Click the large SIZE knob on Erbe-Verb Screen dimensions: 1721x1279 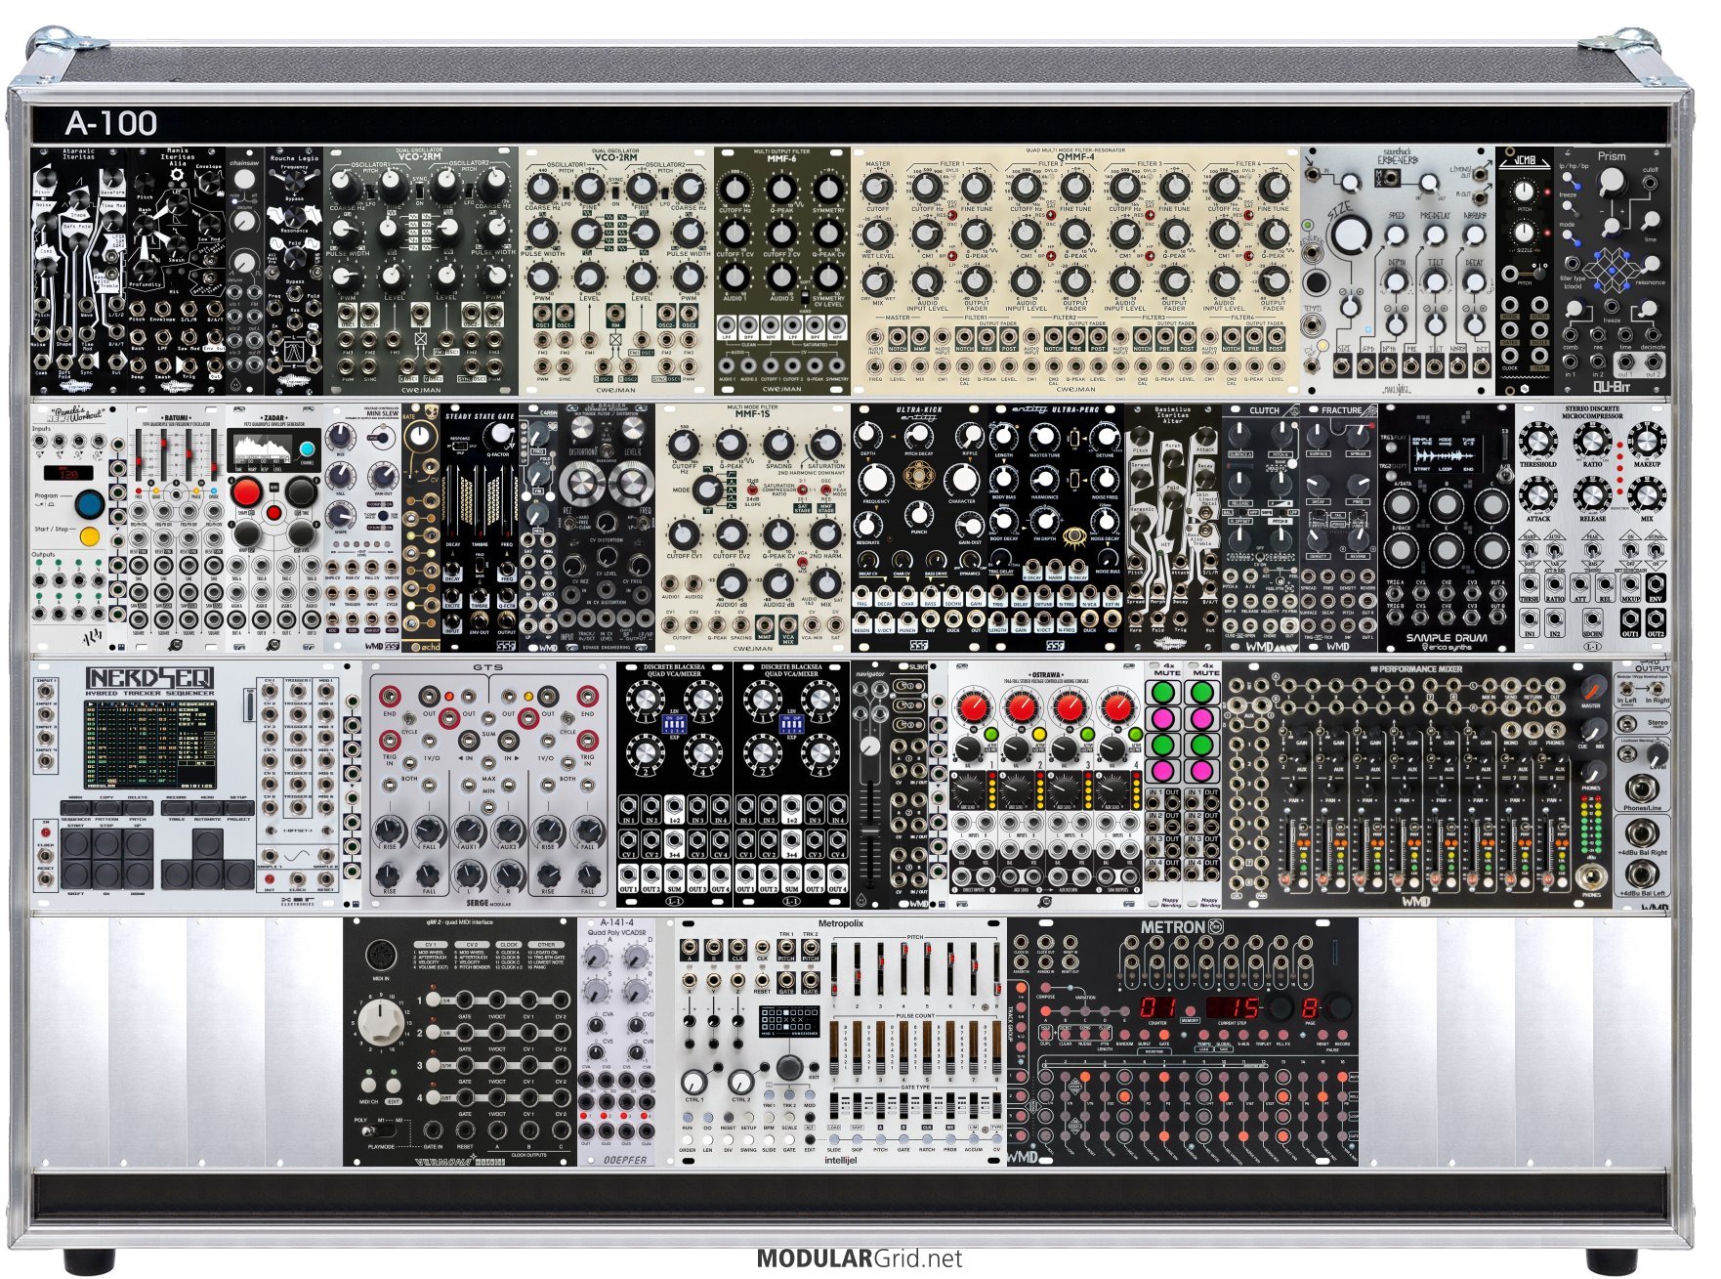point(1350,234)
